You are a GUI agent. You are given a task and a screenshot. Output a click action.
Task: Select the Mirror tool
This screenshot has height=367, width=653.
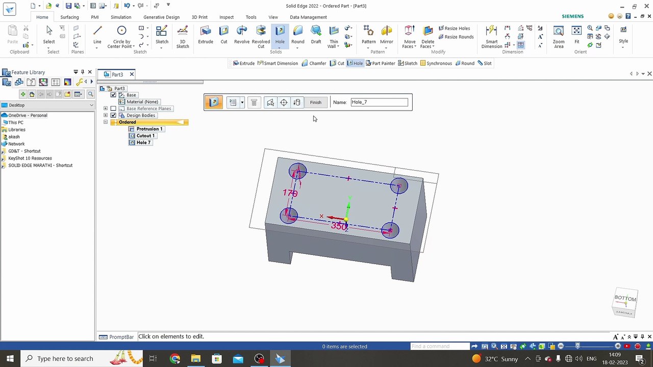click(387, 35)
